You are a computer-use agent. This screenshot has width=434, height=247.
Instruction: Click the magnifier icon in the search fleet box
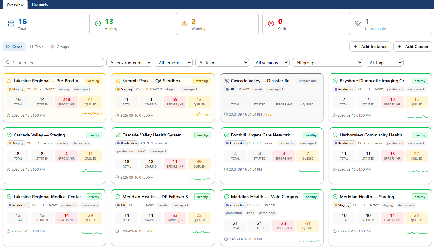click(x=8, y=63)
